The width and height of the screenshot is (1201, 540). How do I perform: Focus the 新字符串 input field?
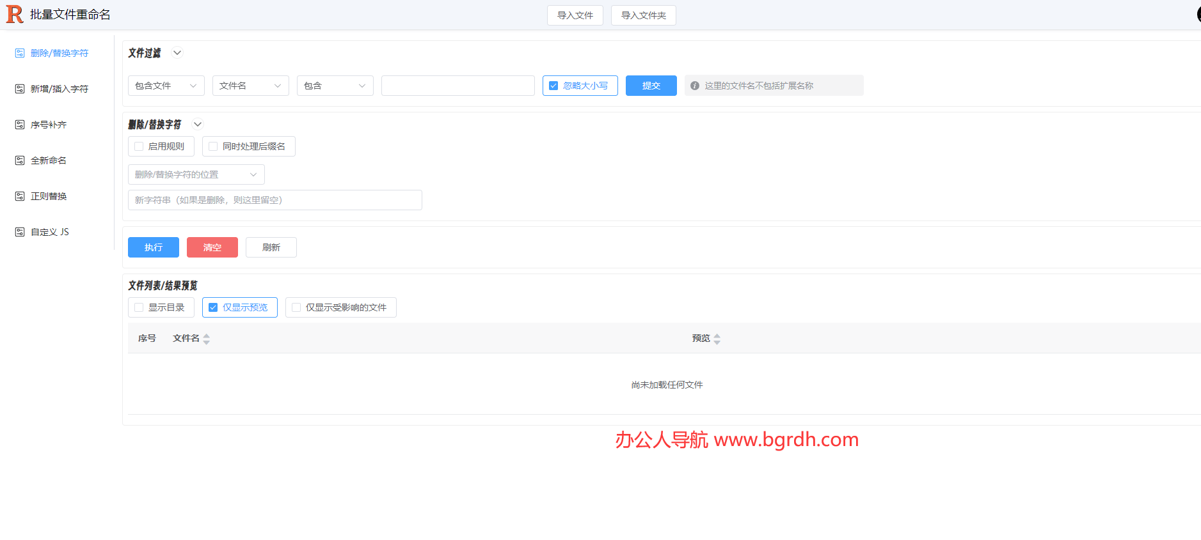(274, 200)
